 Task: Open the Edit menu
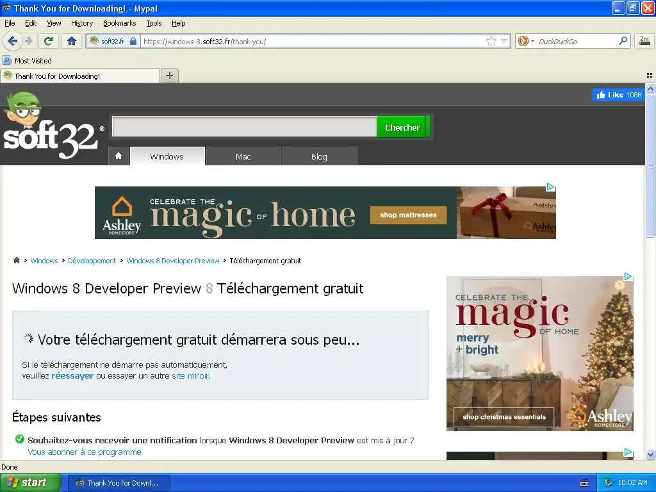[x=31, y=23]
